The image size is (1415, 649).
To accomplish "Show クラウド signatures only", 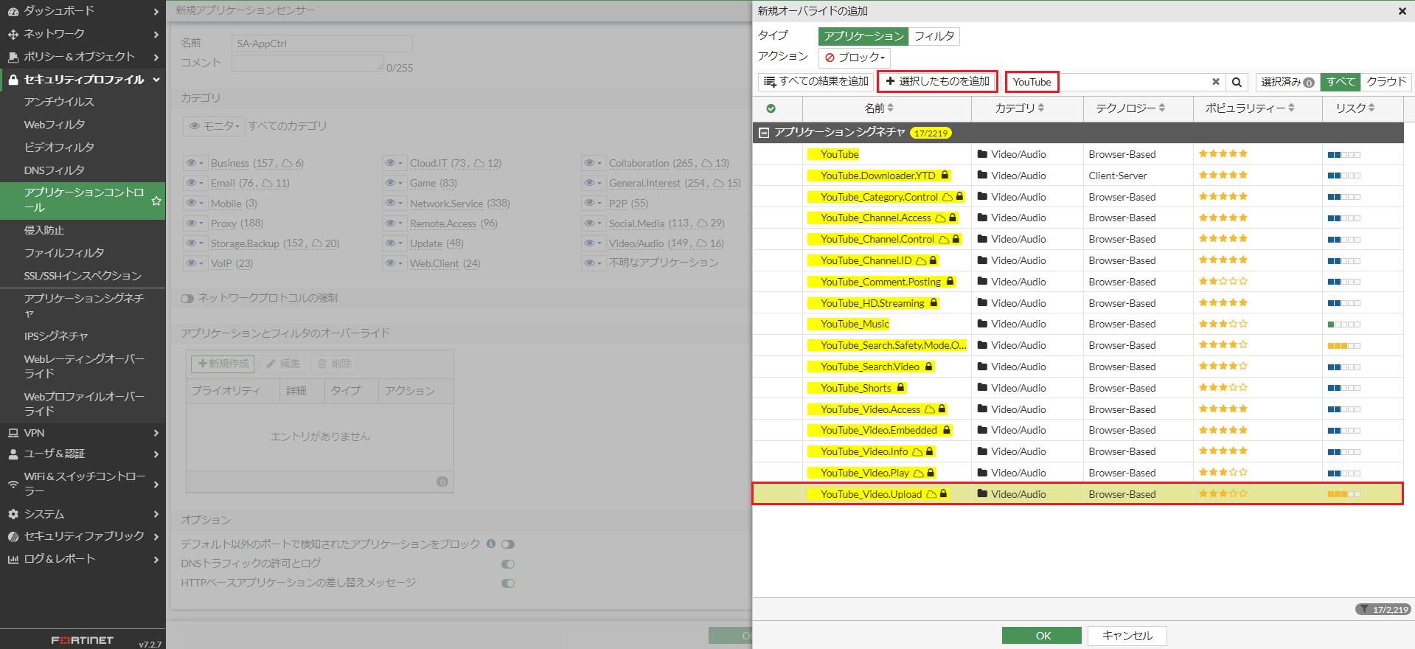I will click(1386, 82).
